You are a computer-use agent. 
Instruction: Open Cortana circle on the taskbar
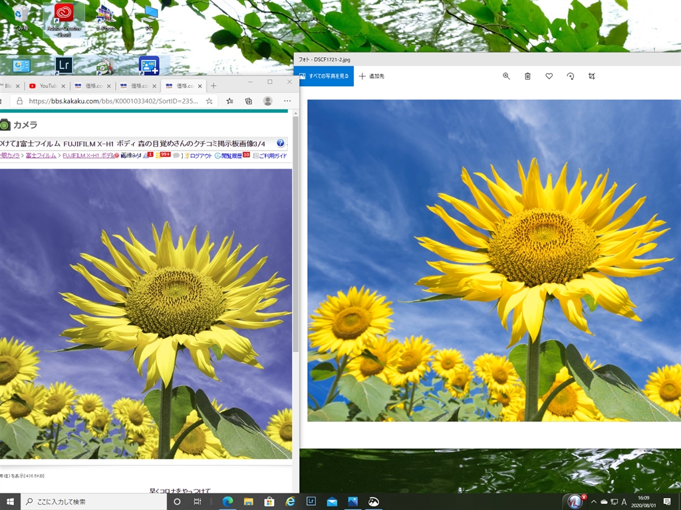pos(177,502)
